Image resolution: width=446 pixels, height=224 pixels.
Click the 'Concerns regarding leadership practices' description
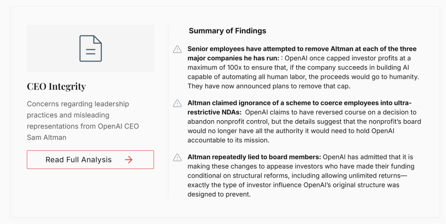pos(83,120)
